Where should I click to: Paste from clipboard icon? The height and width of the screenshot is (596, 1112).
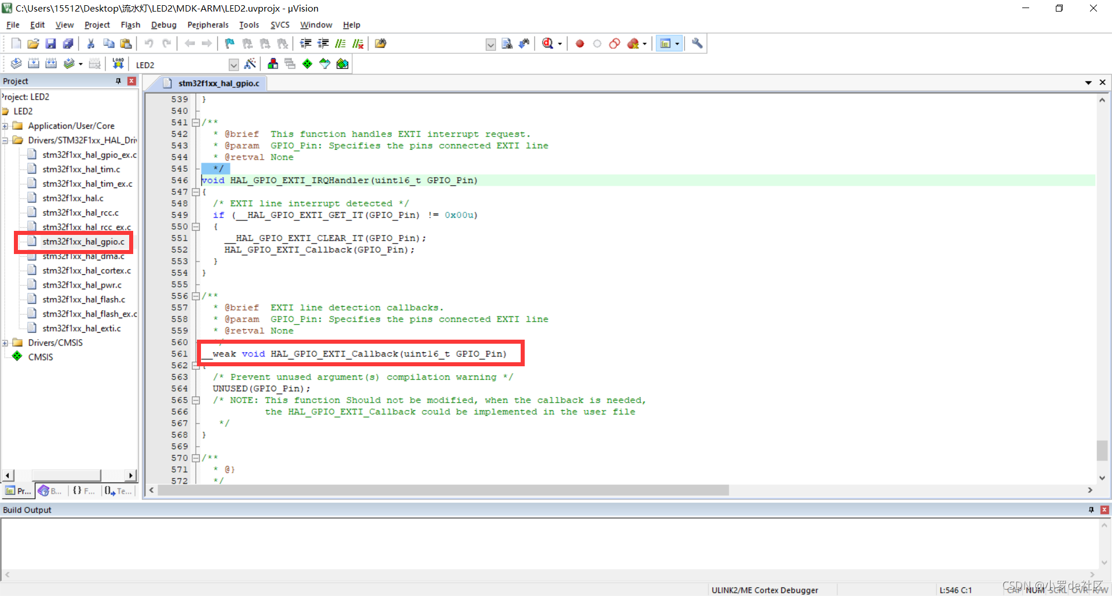(x=126, y=43)
